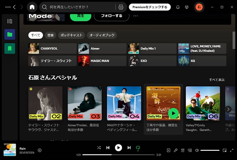Open the Browse icon in the search bar

[x=121, y=7]
